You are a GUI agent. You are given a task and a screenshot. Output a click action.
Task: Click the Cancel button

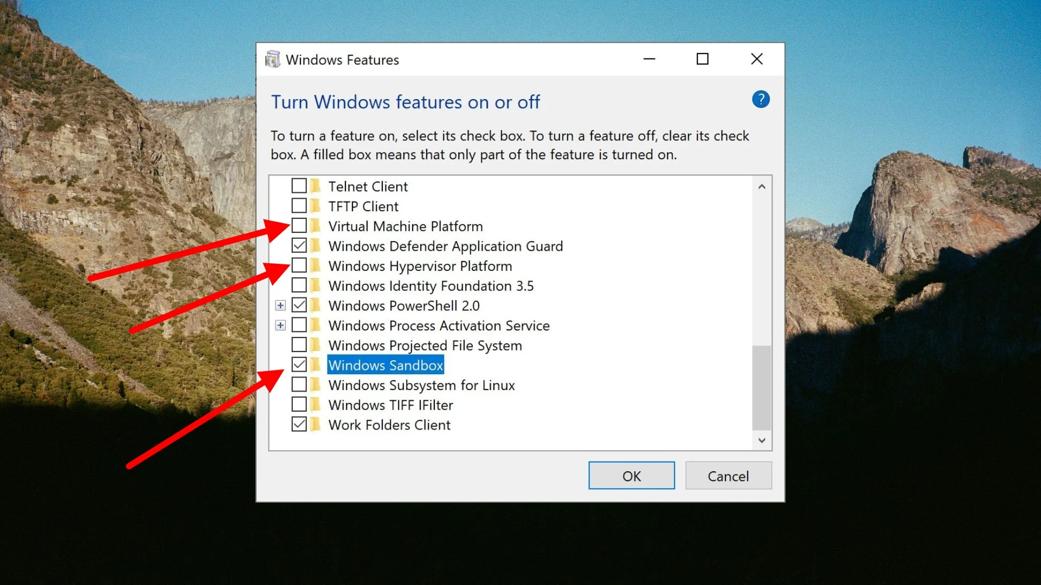[728, 476]
